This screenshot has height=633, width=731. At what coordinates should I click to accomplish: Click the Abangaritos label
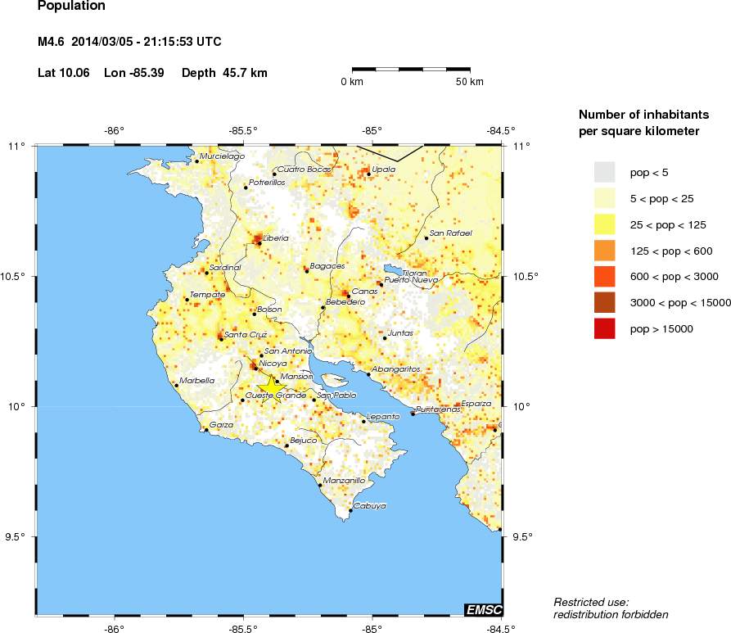click(396, 369)
